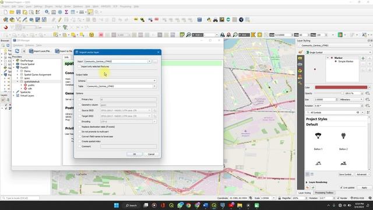Check the Primary key option
The width and height of the screenshot is (373, 210).
[x=80, y=99]
